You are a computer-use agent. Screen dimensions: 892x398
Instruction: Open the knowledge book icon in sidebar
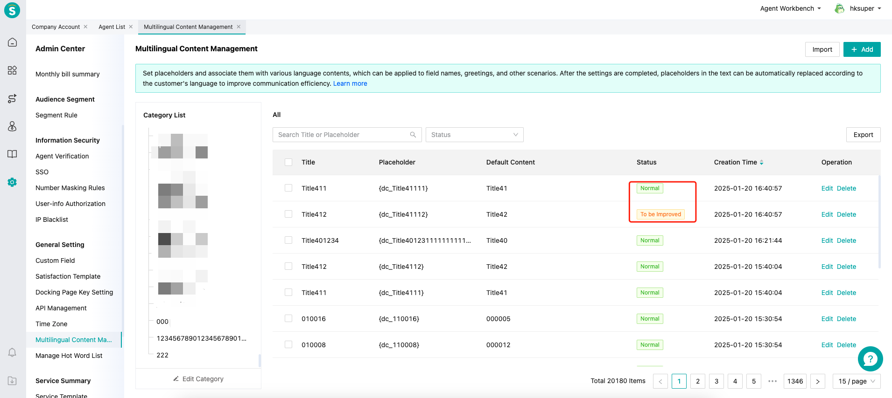(x=13, y=154)
